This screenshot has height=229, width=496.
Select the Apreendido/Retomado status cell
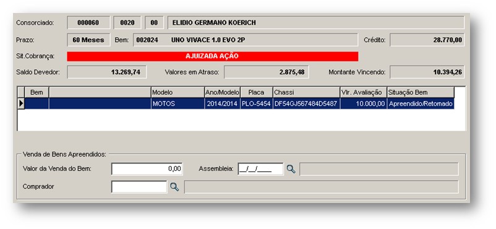coord(421,103)
